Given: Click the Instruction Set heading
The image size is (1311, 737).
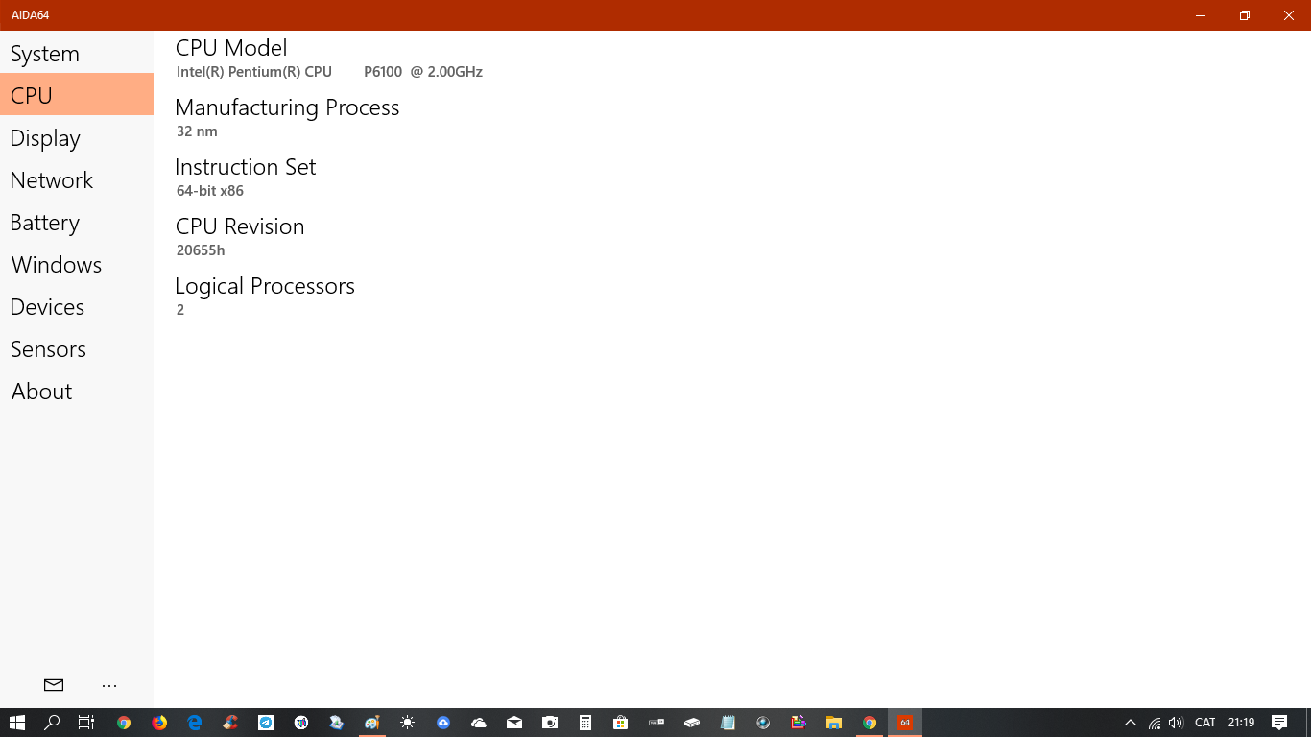Looking at the screenshot, I should pos(246,167).
